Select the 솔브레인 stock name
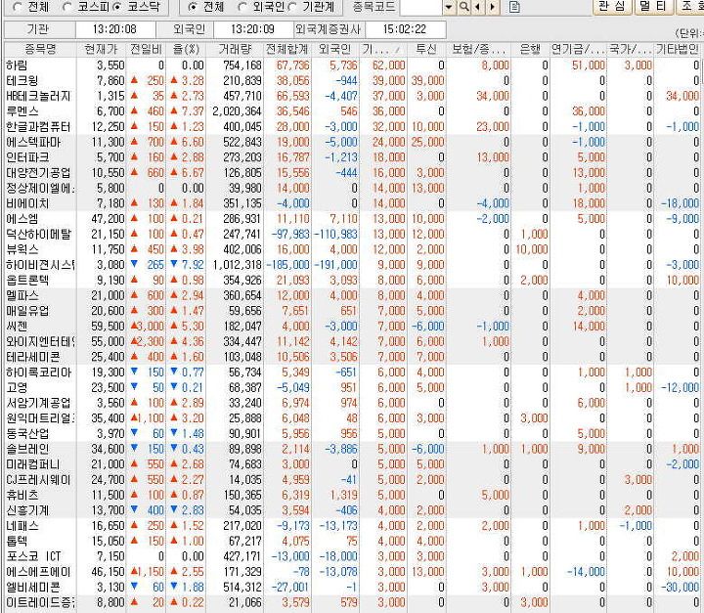 click(27, 449)
